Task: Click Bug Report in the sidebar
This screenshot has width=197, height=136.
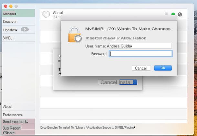Action: [x=18, y=128]
